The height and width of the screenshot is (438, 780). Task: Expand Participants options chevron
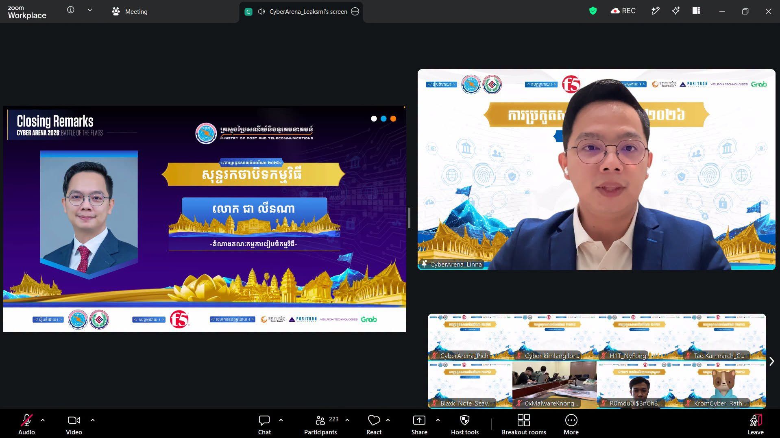[x=347, y=420]
